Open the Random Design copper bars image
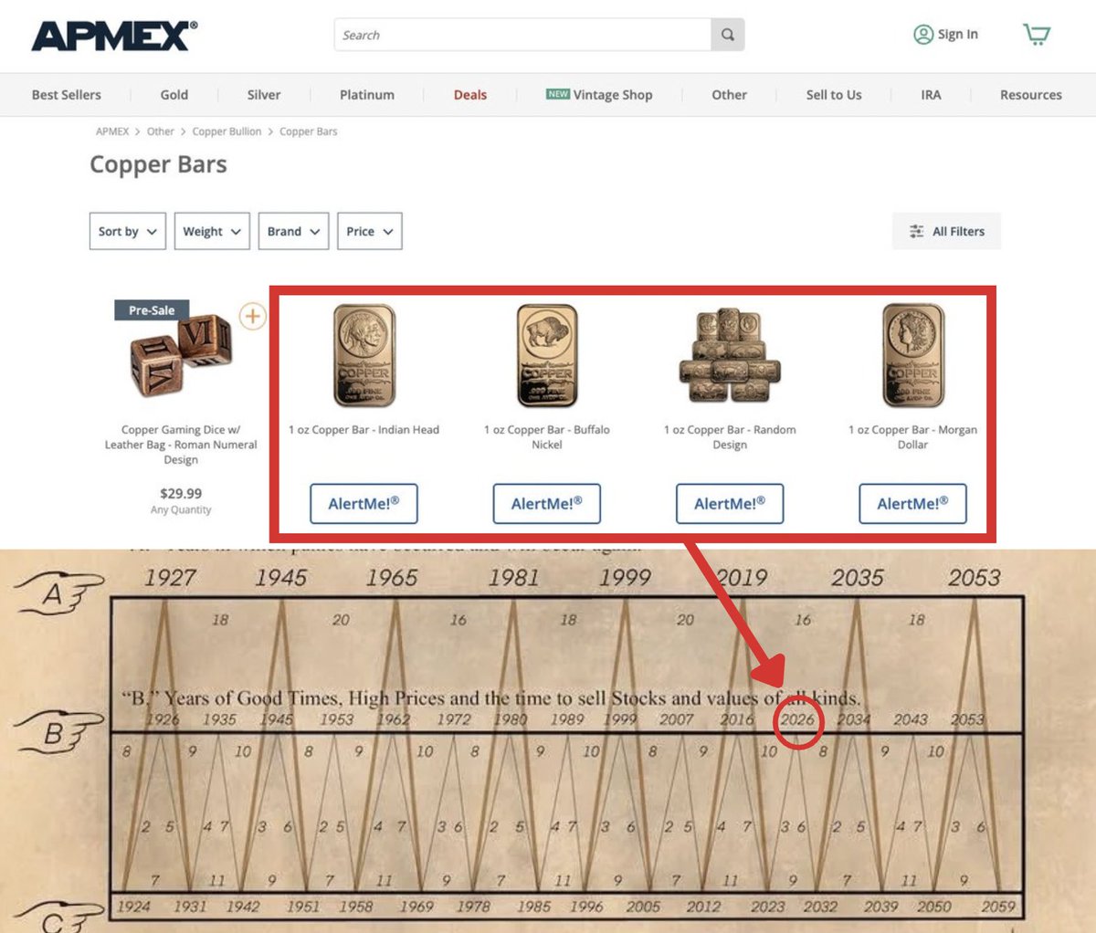This screenshot has width=1096, height=933. click(730, 357)
